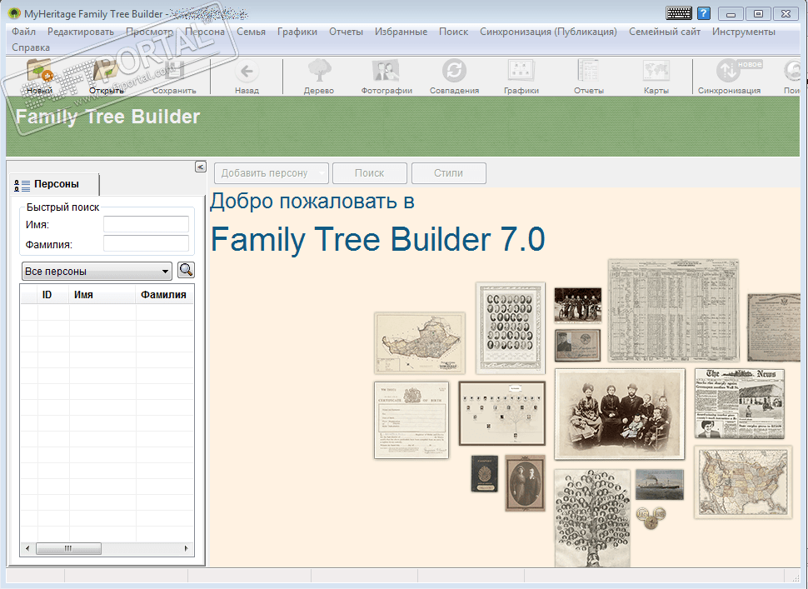Open the Дерево (Tree) view icon

319,71
